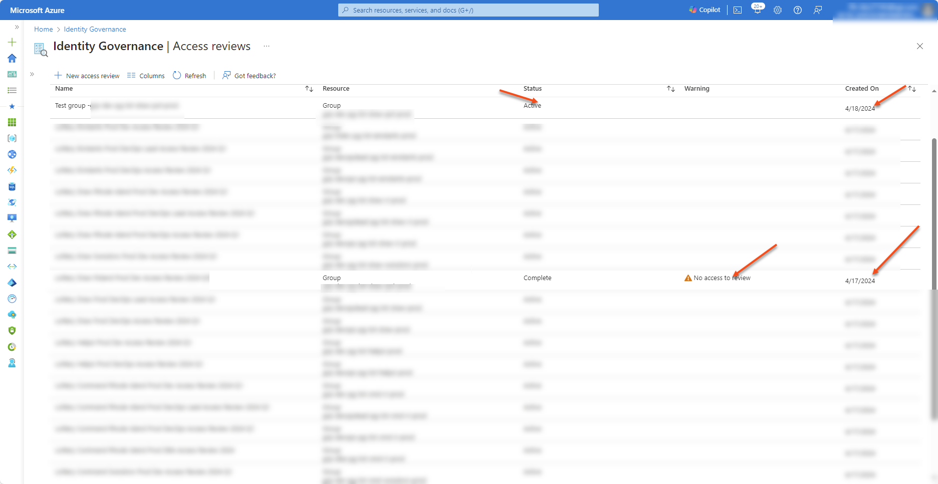Click the Complete status cell

(x=537, y=278)
